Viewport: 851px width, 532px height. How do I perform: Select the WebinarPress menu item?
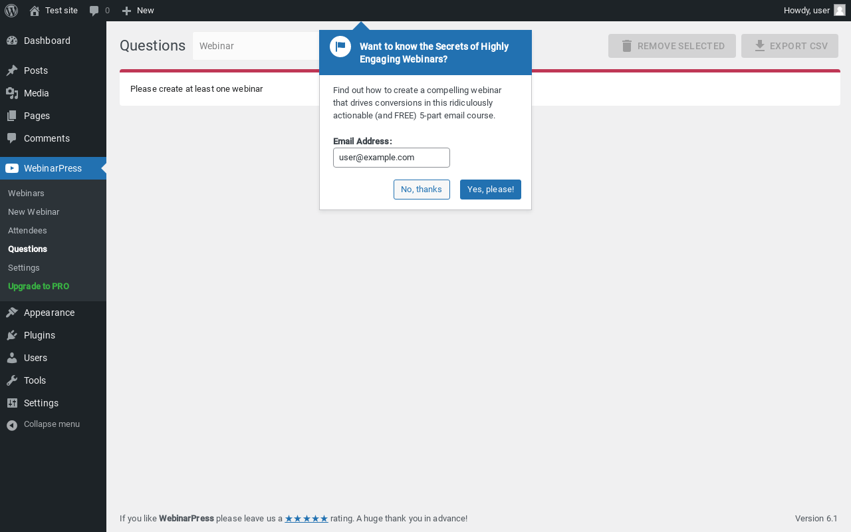pos(53,168)
